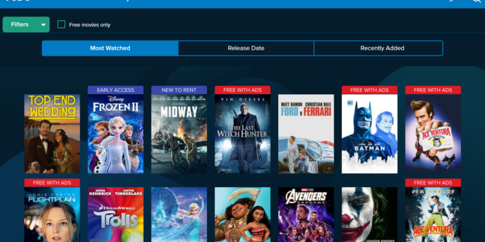Click New to Rent label above Midway
Viewport: 485px width, 242px height.
pos(179,90)
